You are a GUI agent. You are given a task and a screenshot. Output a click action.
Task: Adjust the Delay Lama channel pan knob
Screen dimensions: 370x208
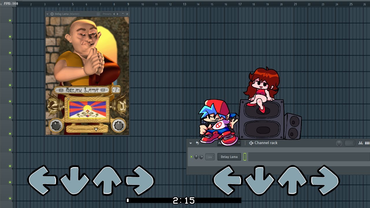tap(196, 157)
